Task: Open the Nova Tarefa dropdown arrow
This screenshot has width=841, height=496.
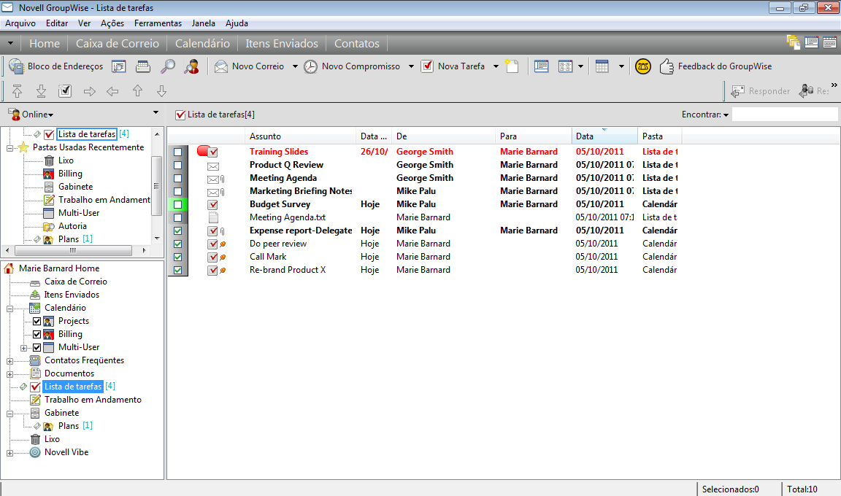Action: coord(496,66)
